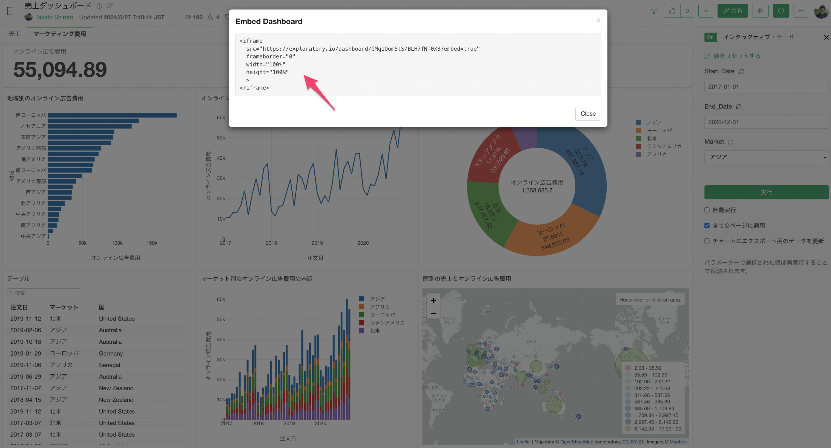Click the 西ヨーロッパ bar in regional chart
831x448 pixels.
112,115
